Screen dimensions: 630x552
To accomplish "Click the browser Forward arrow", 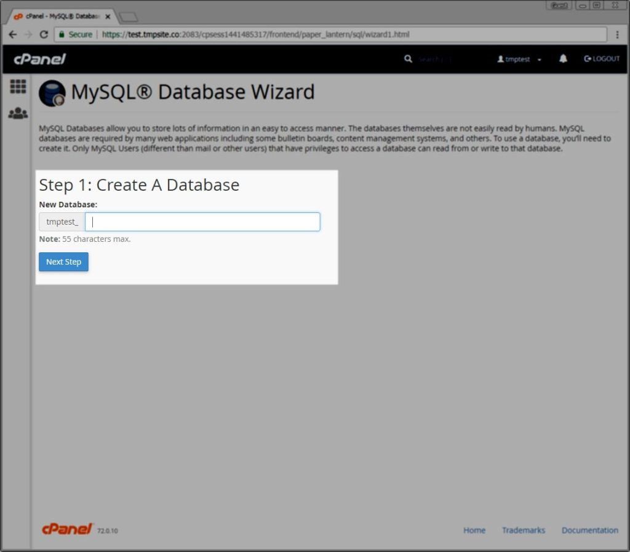I will (x=28, y=34).
